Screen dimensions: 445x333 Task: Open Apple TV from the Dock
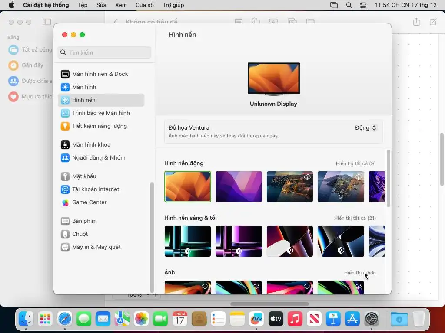[x=276, y=319]
